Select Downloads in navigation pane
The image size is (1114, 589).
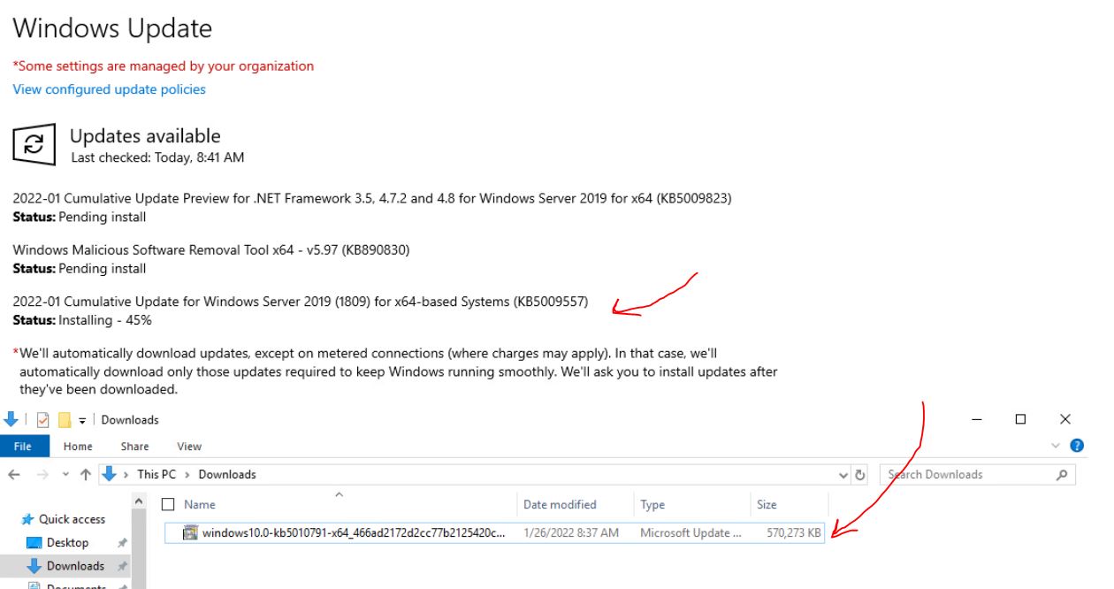(x=75, y=566)
